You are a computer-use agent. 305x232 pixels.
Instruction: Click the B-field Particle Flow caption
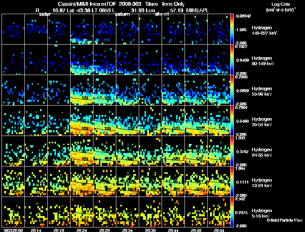click(x=285, y=220)
